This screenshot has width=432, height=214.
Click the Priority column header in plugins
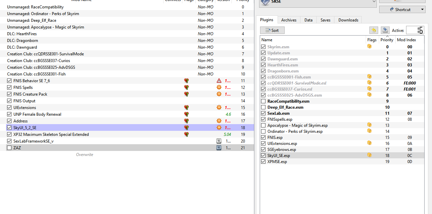click(387, 40)
